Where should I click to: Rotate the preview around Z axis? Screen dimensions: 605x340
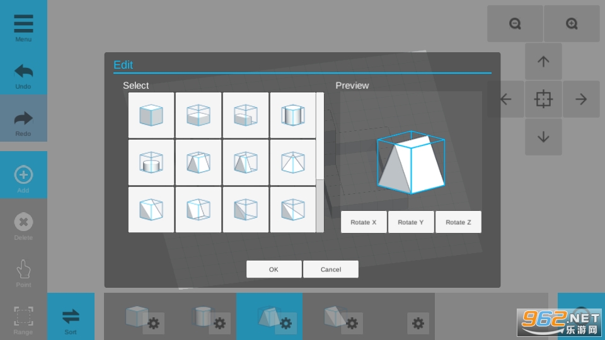[458, 222]
